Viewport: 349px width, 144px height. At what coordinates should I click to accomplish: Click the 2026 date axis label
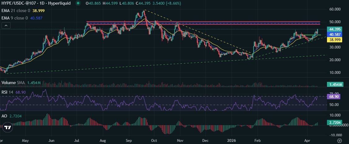tap(231, 141)
